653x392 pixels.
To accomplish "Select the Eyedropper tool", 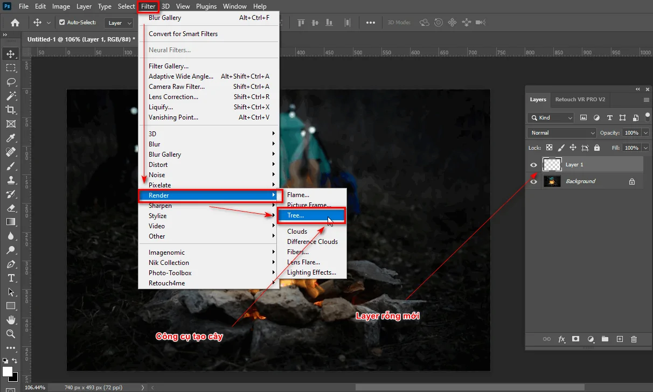I will coord(11,137).
